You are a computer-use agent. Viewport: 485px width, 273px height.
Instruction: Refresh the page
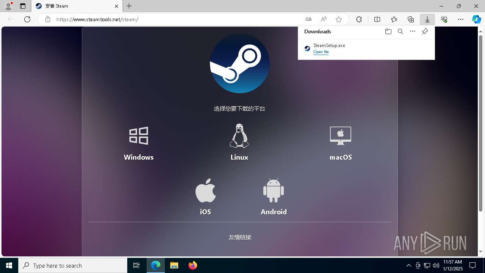[27, 19]
